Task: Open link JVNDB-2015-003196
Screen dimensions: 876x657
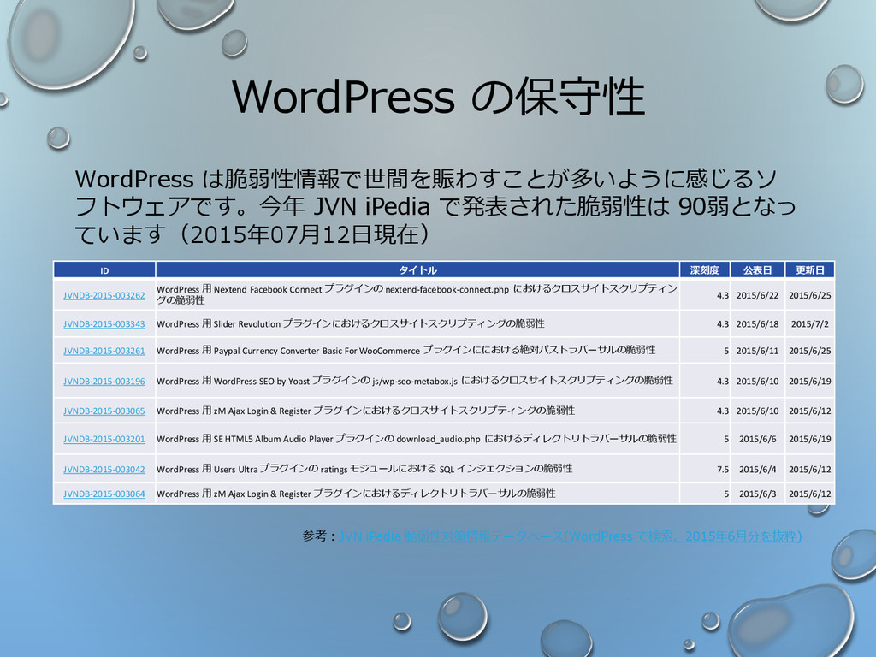Action: [x=104, y=381]
